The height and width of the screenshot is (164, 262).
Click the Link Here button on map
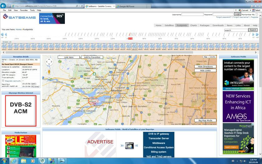(69, 57)
